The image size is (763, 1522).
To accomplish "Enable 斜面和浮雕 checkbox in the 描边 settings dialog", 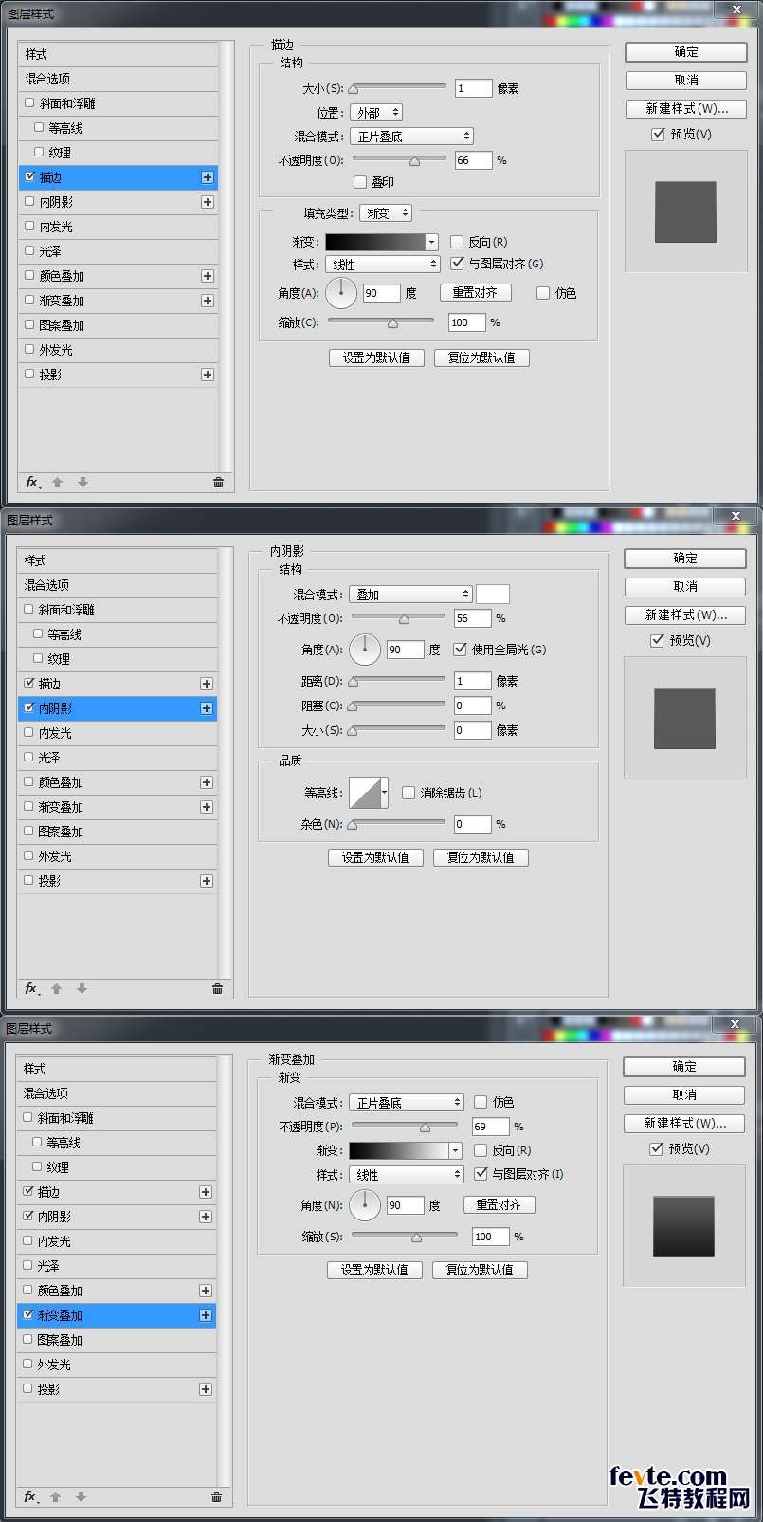I will 29,103.
